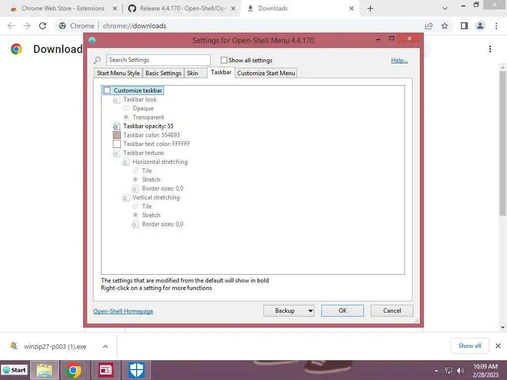
Task: Open the Open-Shell Homepage link
Action: click(123, 311)
